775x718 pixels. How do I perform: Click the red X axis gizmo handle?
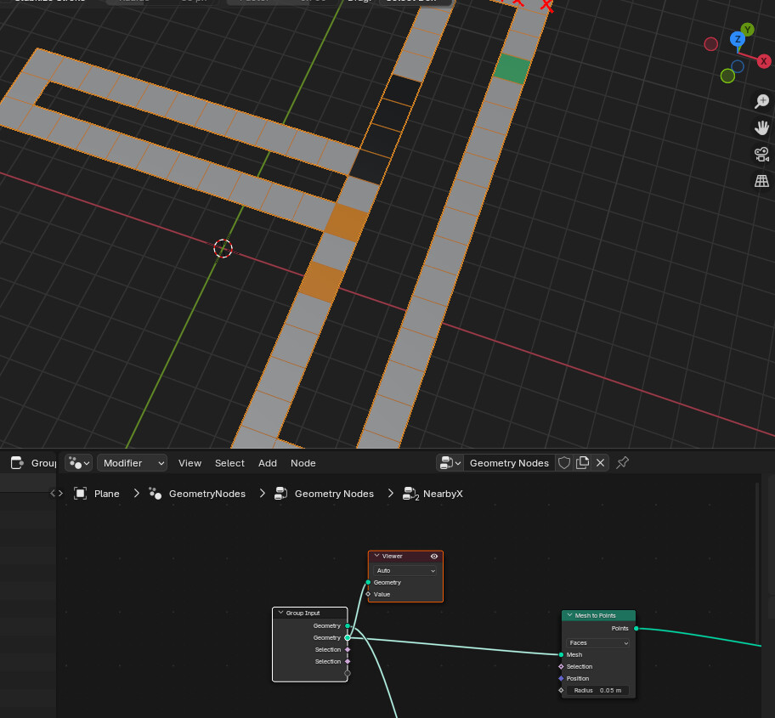764,61
